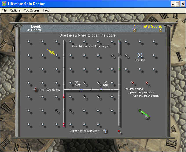The width and height of the screenshot is (186, 152).
Task: Click the black flip dot next to '"flip" here'
Action: 84,83
